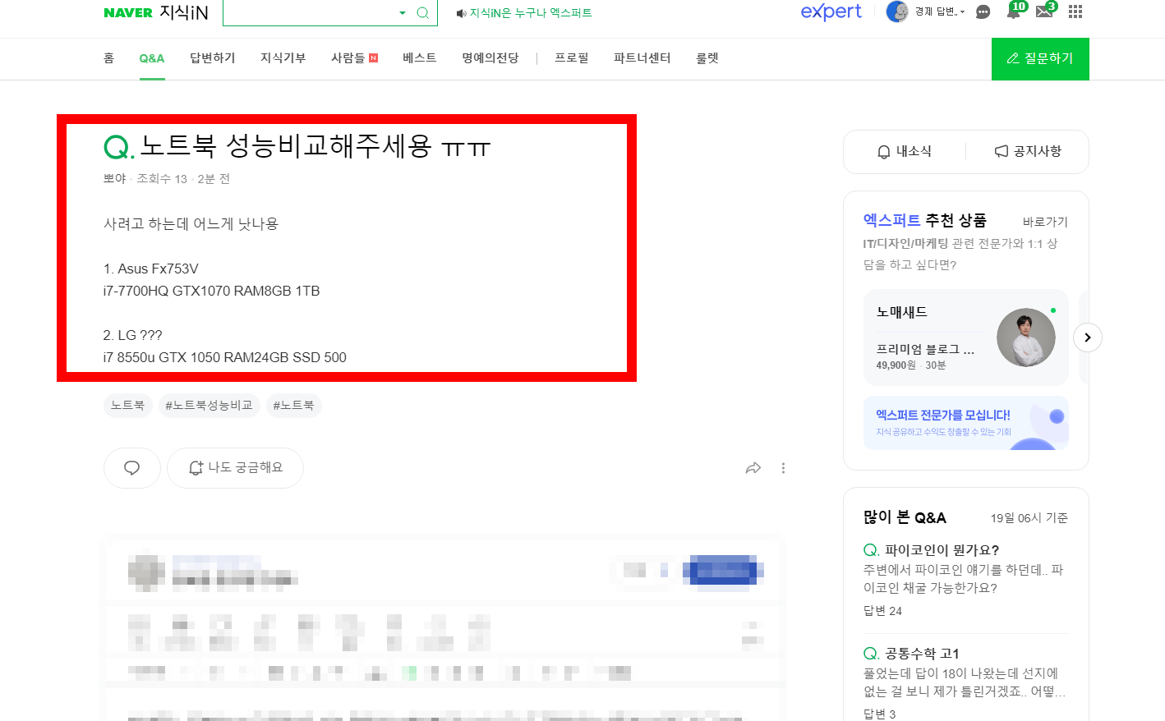The height and width of the screenshot is (721, 1165).
Task: Show next expert with chevron arrow
Action: pyautogui.click(x=1088, y=338)
